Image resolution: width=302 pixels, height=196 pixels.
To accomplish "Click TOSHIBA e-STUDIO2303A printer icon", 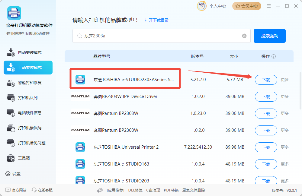I will tap(80, 79).
